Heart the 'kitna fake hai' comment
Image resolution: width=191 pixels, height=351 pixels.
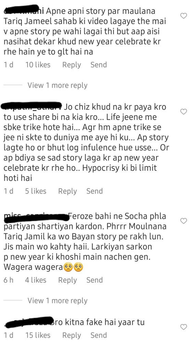[x=183, y=327]
